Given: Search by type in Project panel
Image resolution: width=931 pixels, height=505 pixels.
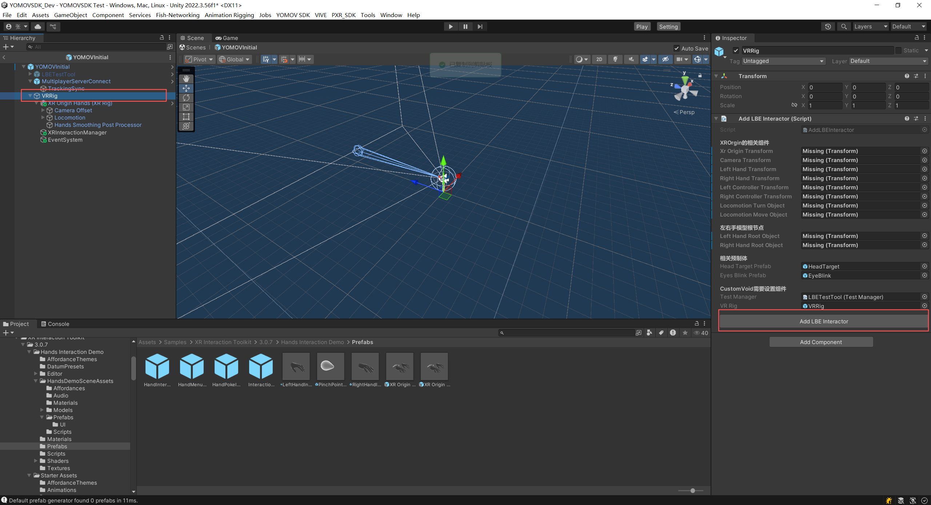Looking at the screenshot, I should [x=650, y=333].
